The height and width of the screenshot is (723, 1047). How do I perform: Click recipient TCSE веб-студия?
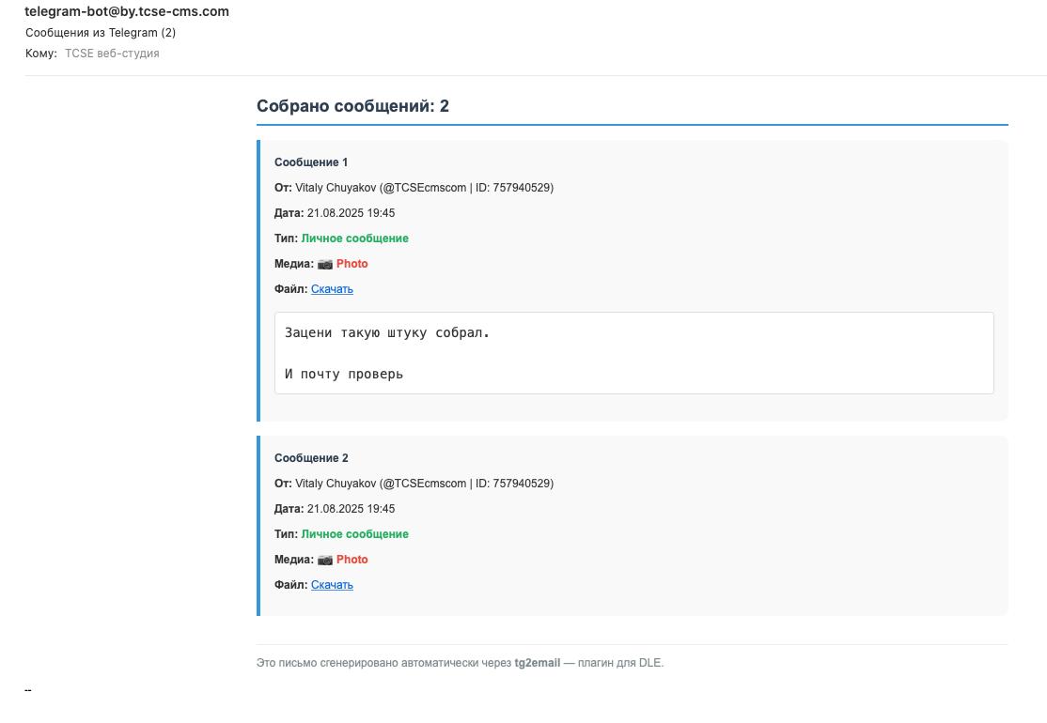[112, 54]
